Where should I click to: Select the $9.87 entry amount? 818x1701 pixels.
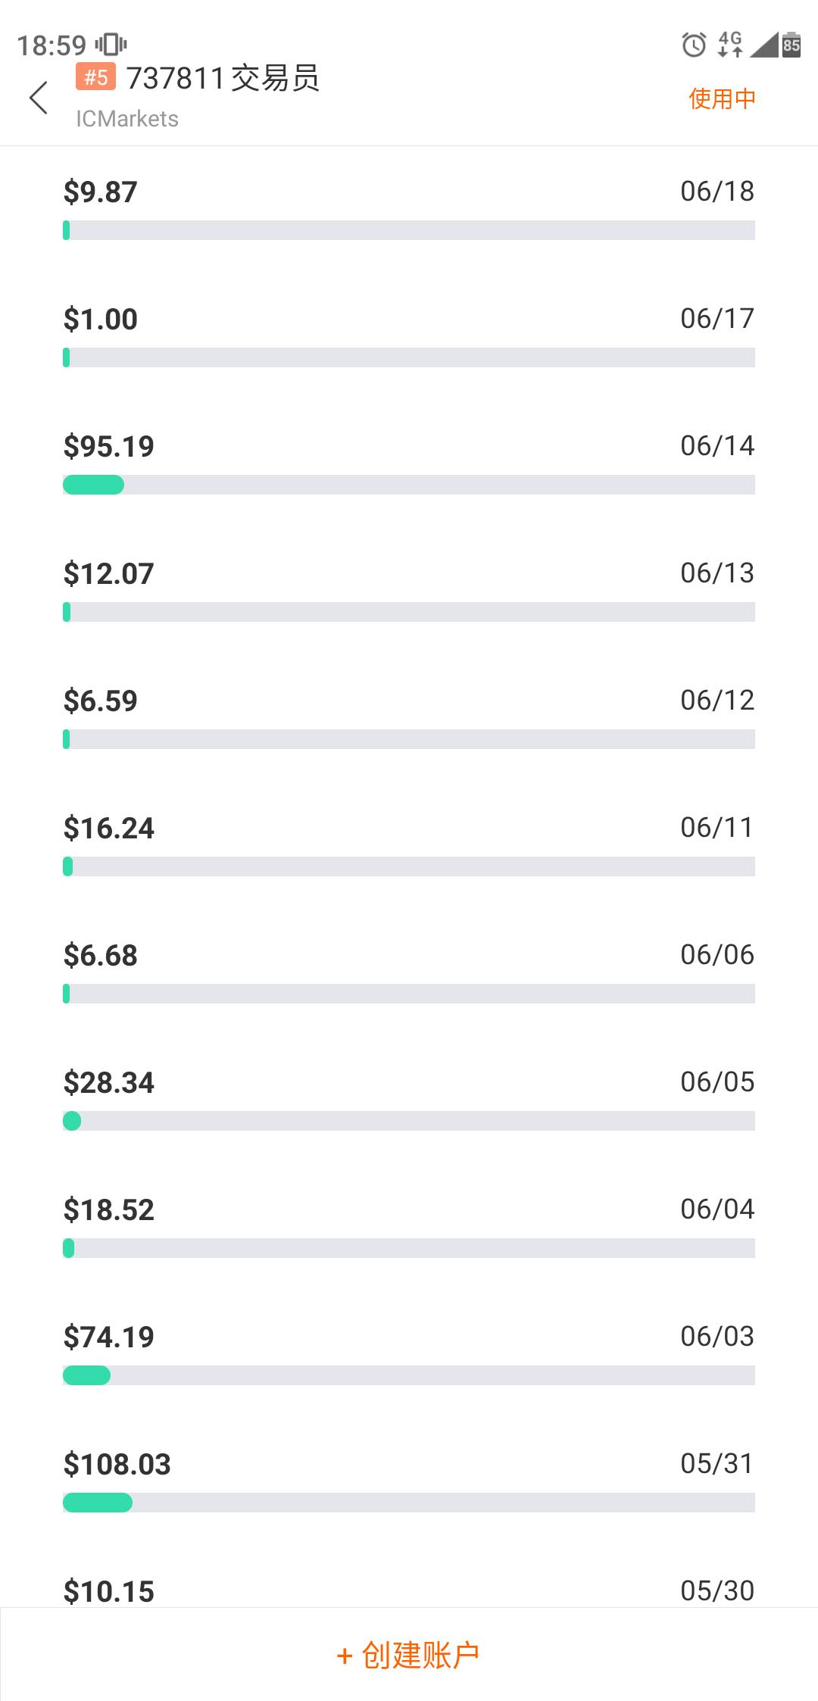(101, 192)
